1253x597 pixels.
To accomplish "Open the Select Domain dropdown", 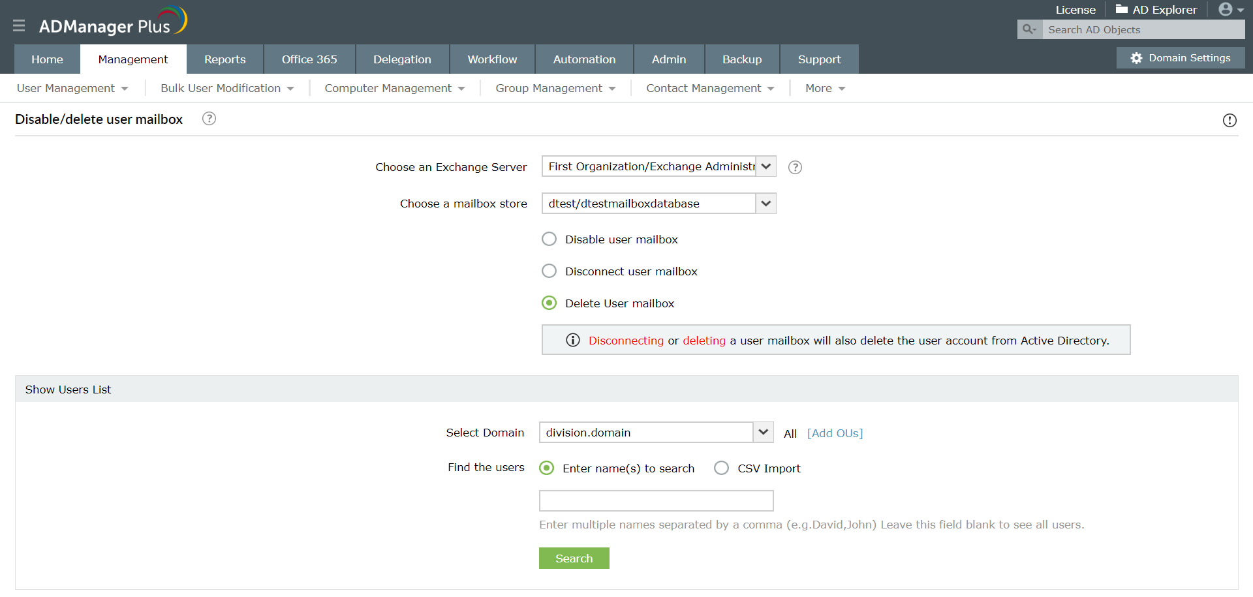I will click(762, 432).
